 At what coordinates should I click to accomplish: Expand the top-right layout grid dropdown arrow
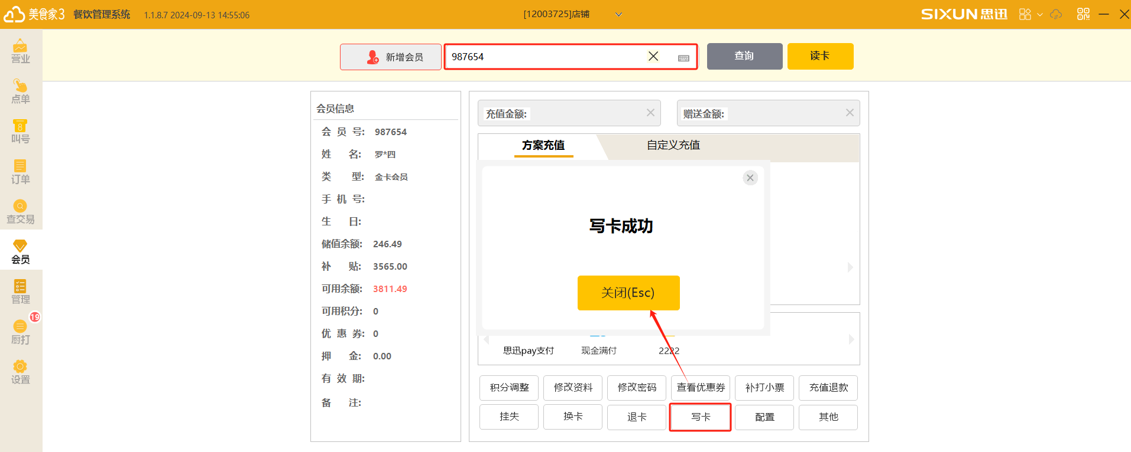coord(1040,15)
